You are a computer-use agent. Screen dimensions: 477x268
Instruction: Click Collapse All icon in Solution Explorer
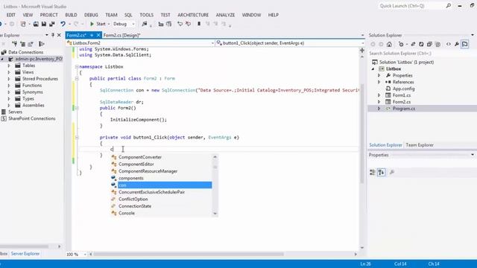pyautogui.click(x=429, y=45)
